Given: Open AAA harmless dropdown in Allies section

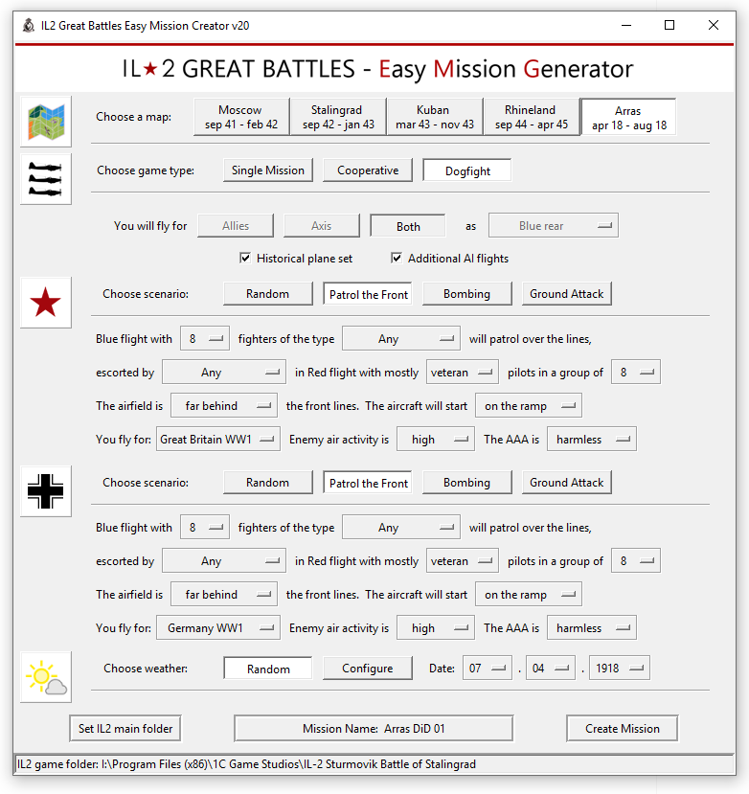Looking at the screenshot, I should [x=592, y=439].
